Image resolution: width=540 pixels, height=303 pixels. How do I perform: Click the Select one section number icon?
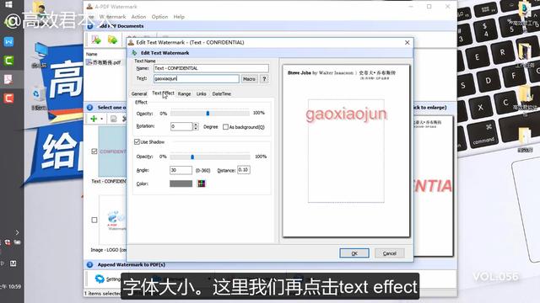[90, 108]
